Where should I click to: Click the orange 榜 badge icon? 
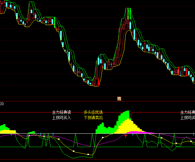click(x=119, y=99)
